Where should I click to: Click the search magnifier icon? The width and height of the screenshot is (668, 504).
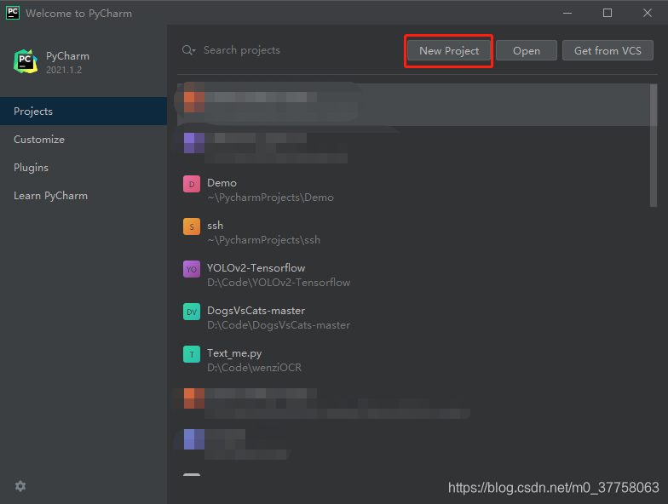pos(187,50)
